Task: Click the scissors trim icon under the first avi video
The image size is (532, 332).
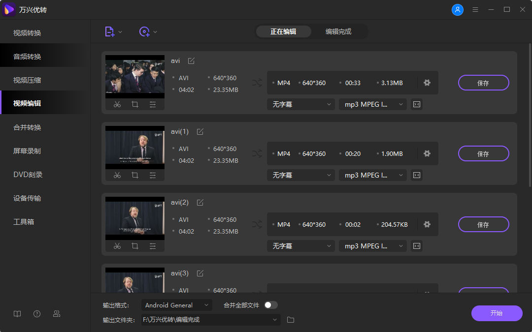Action: (117, 104)
